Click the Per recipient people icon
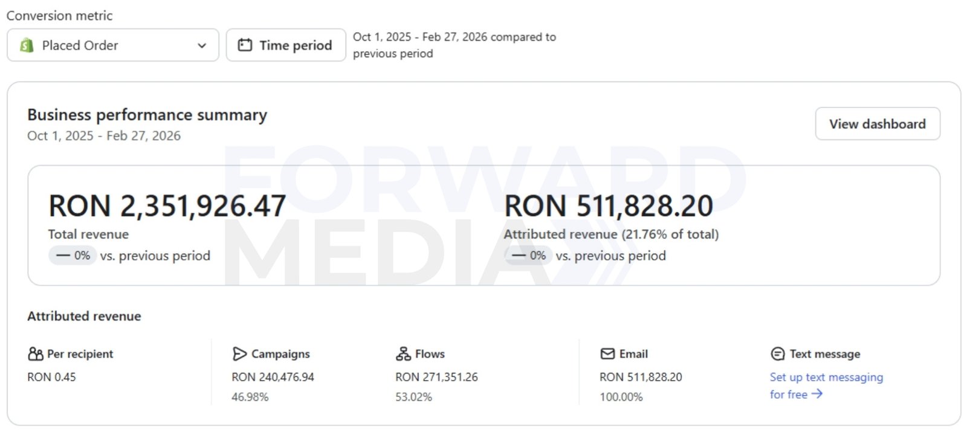The image size is (967, 432). point(36,353)
